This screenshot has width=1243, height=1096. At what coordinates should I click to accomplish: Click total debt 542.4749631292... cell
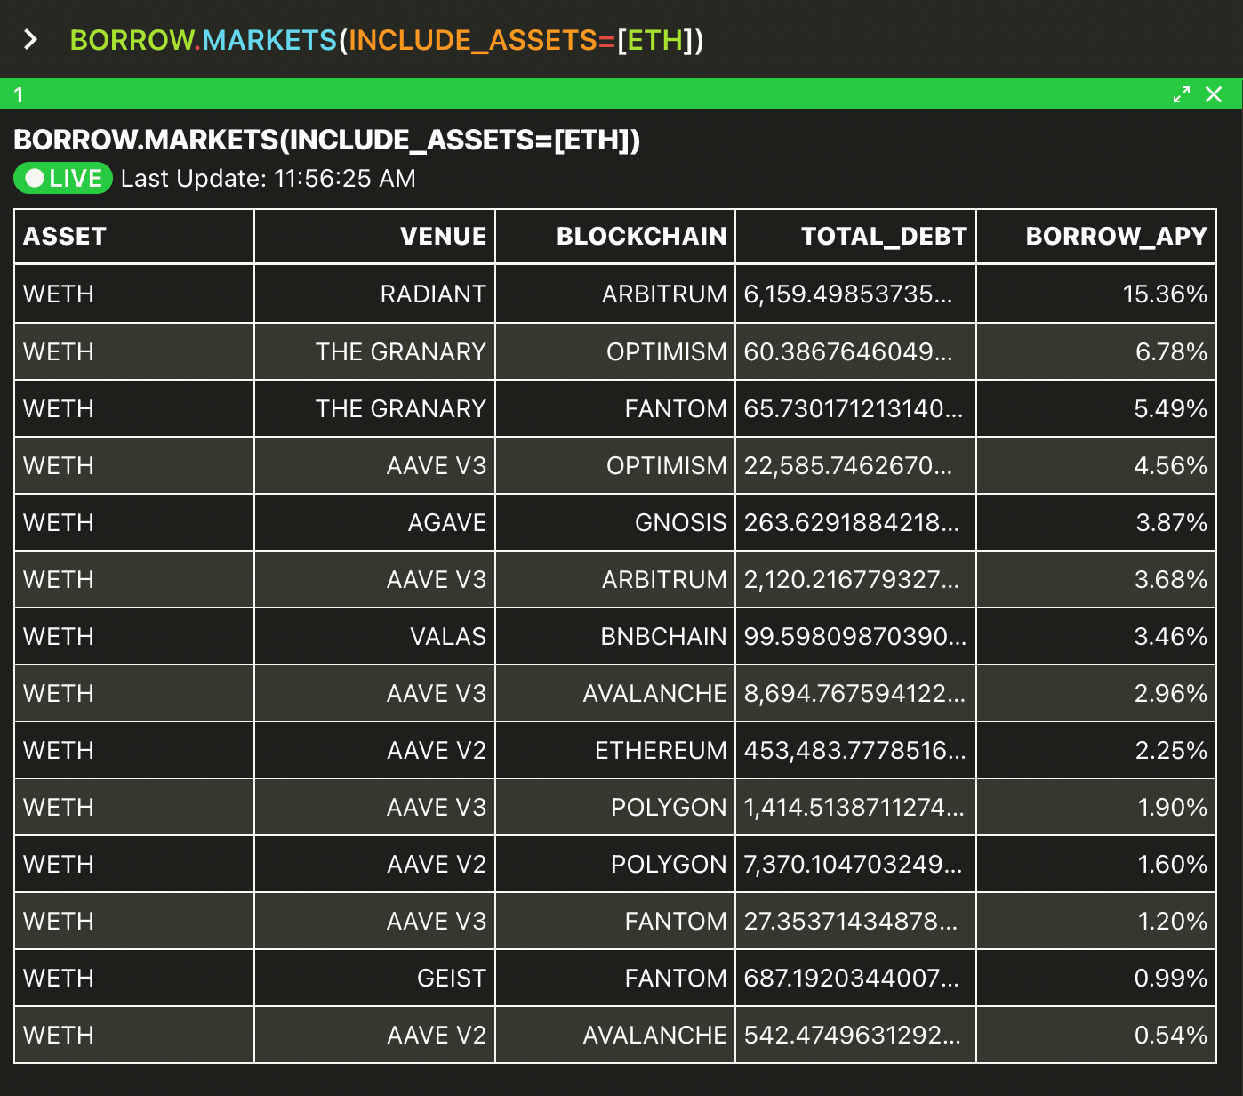pos(856,1035)
